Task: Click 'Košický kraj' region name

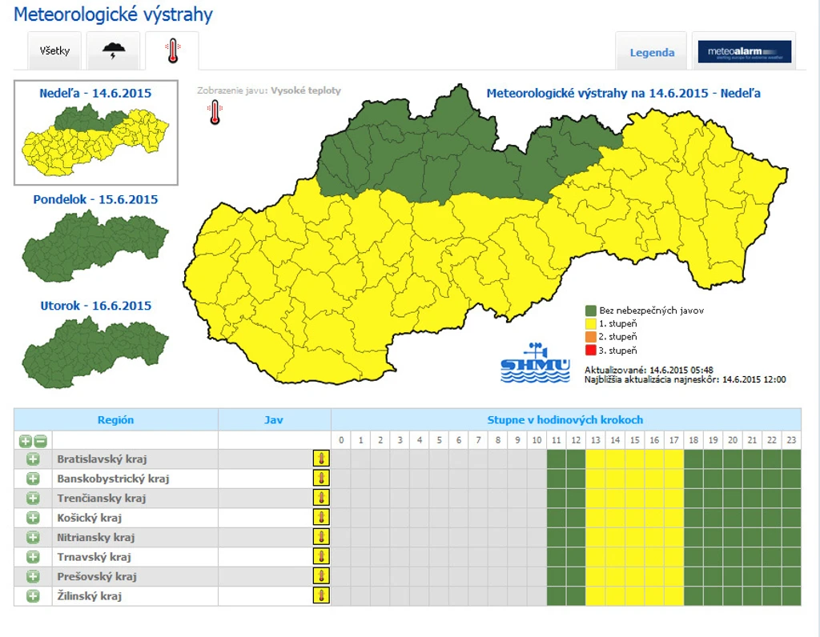Action: coord(90,518)
